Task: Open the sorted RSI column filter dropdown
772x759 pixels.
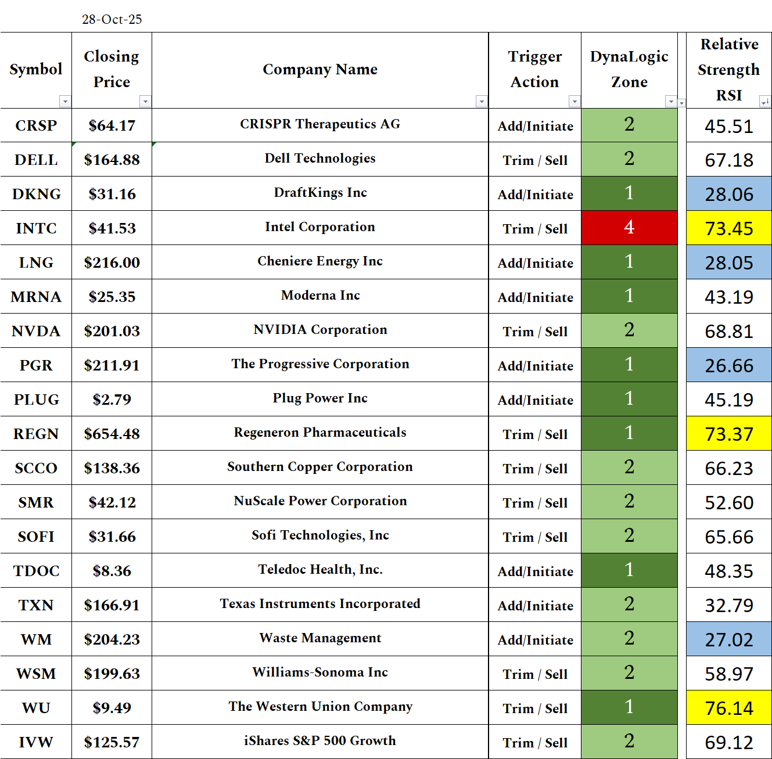Action: tap(765, 102)
